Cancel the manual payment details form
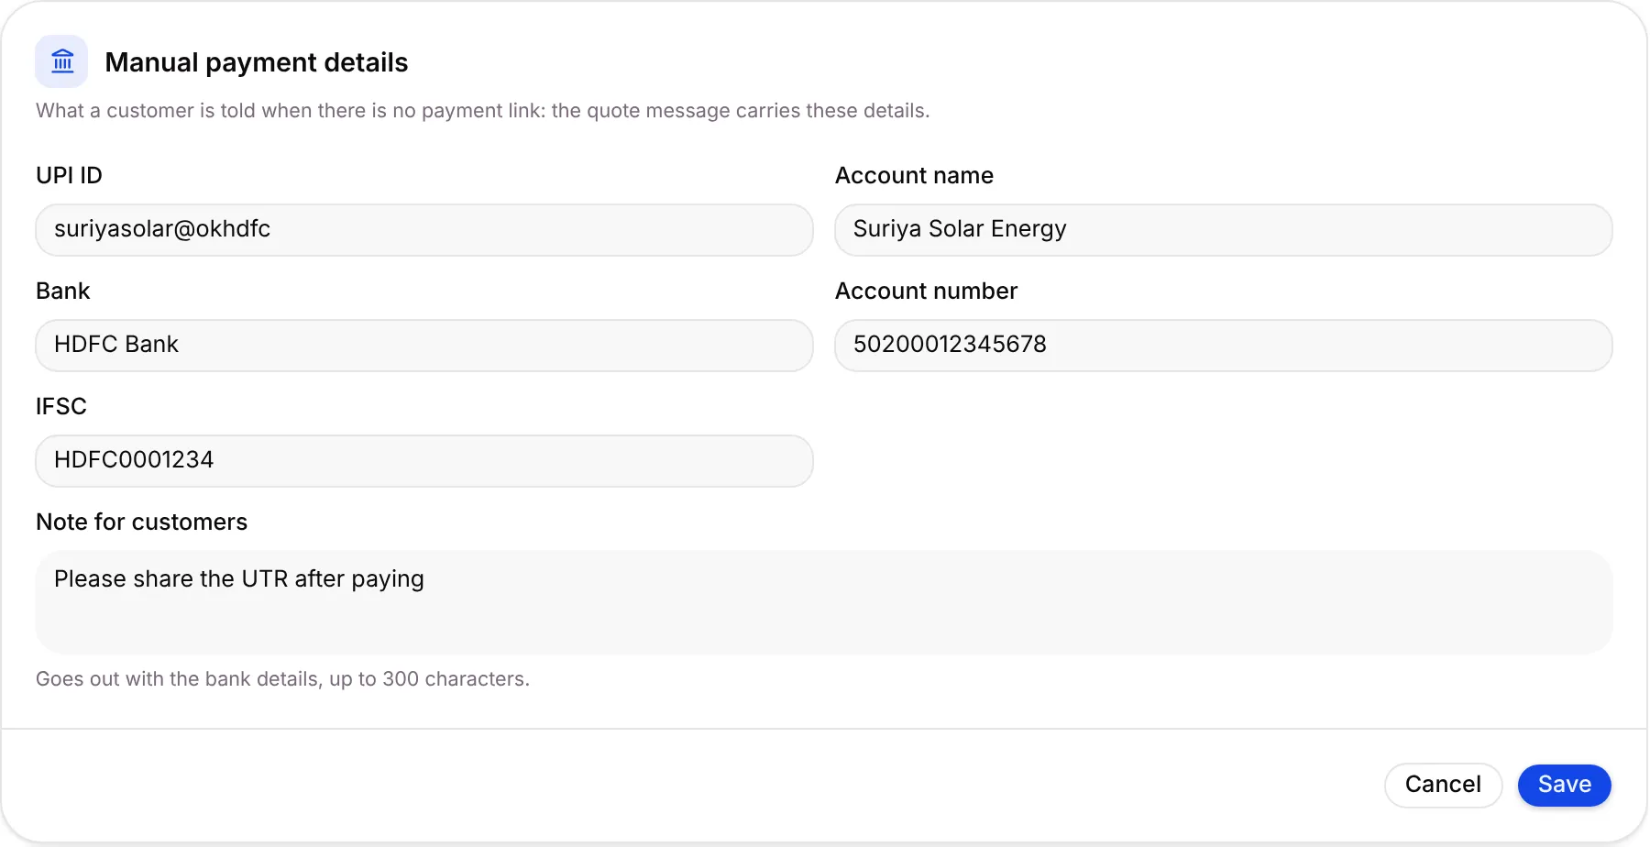 [1443, 786]
